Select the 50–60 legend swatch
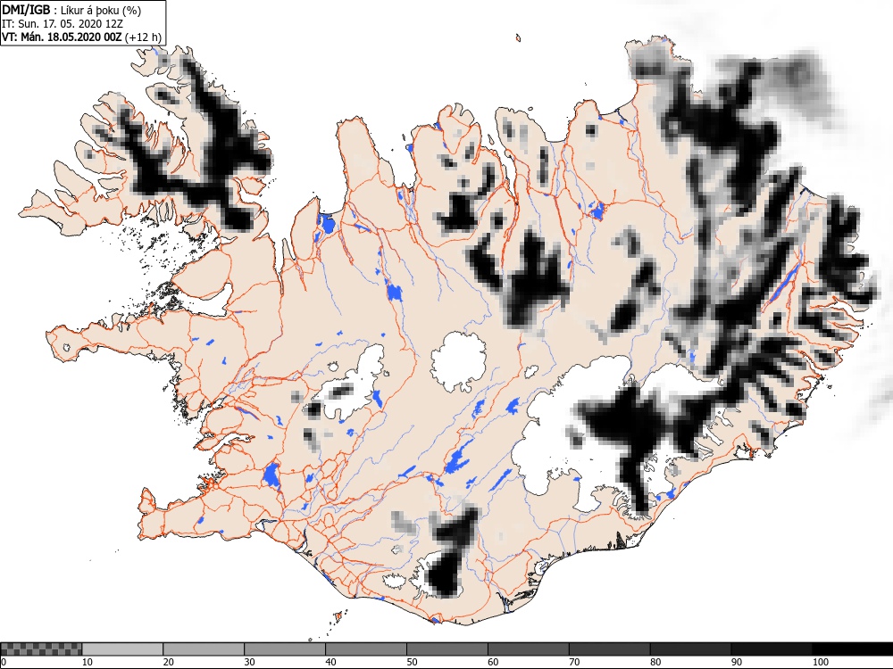893x669 pixels. tap(447, 649)
